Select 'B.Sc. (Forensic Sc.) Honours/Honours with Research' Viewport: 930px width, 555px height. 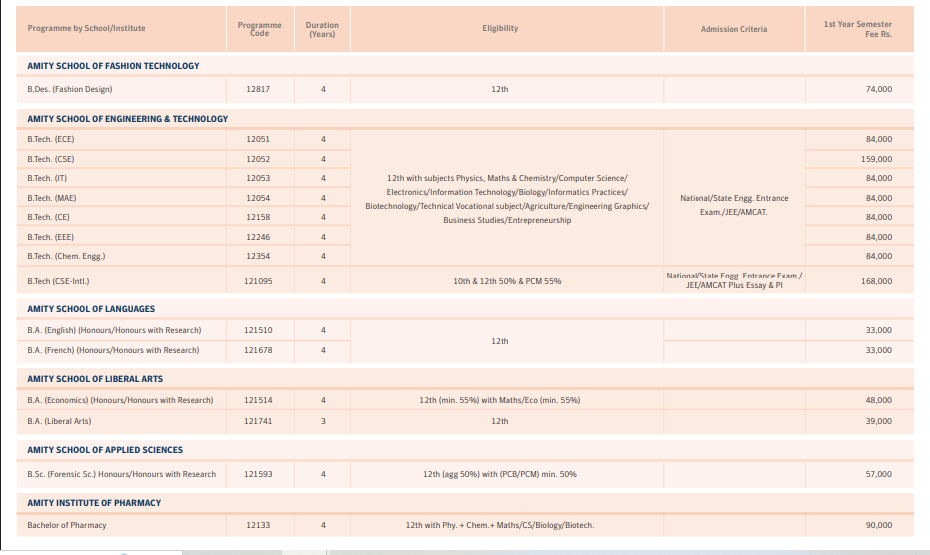[x=122, y=475]
